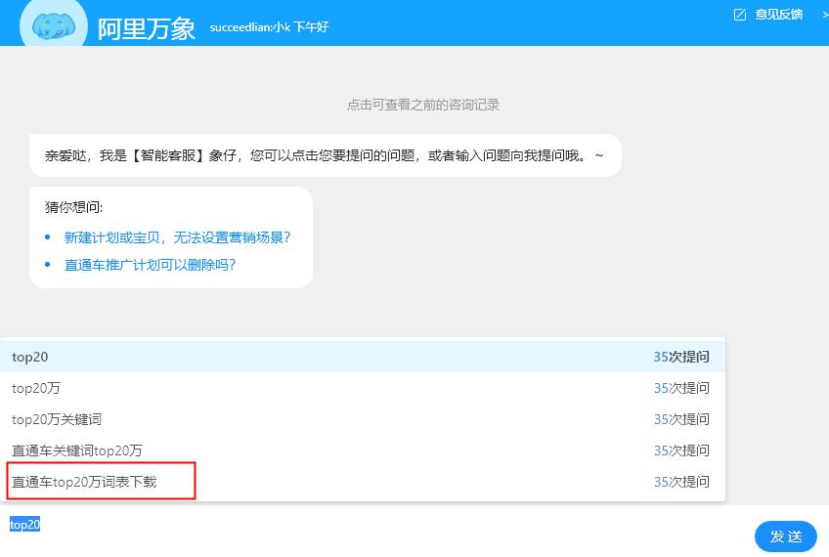Open question about 新建计划或宝贝 marketing scenario
Image resolution: width=829 pixels, height=557 pixels.
point(177,237)
